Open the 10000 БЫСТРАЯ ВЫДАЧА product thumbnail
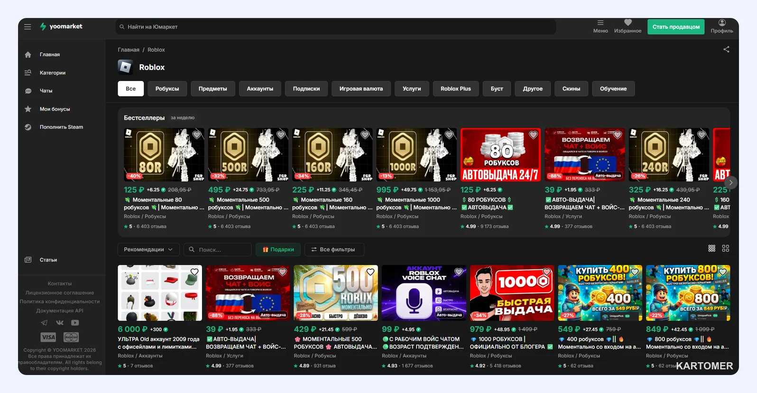 point(512,293)
